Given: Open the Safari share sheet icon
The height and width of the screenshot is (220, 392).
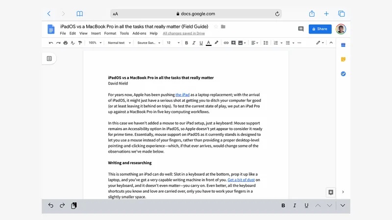Looking at the screenshot, I should [312, 14].
